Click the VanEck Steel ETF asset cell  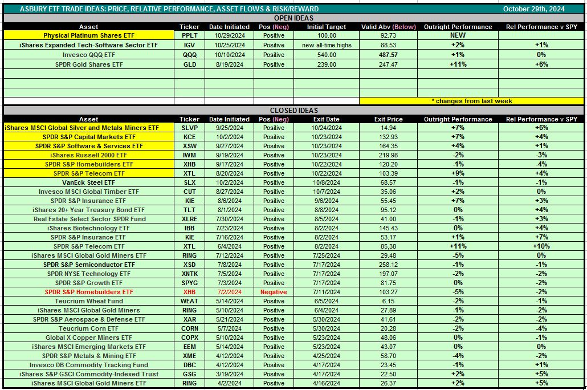point(88,182)
